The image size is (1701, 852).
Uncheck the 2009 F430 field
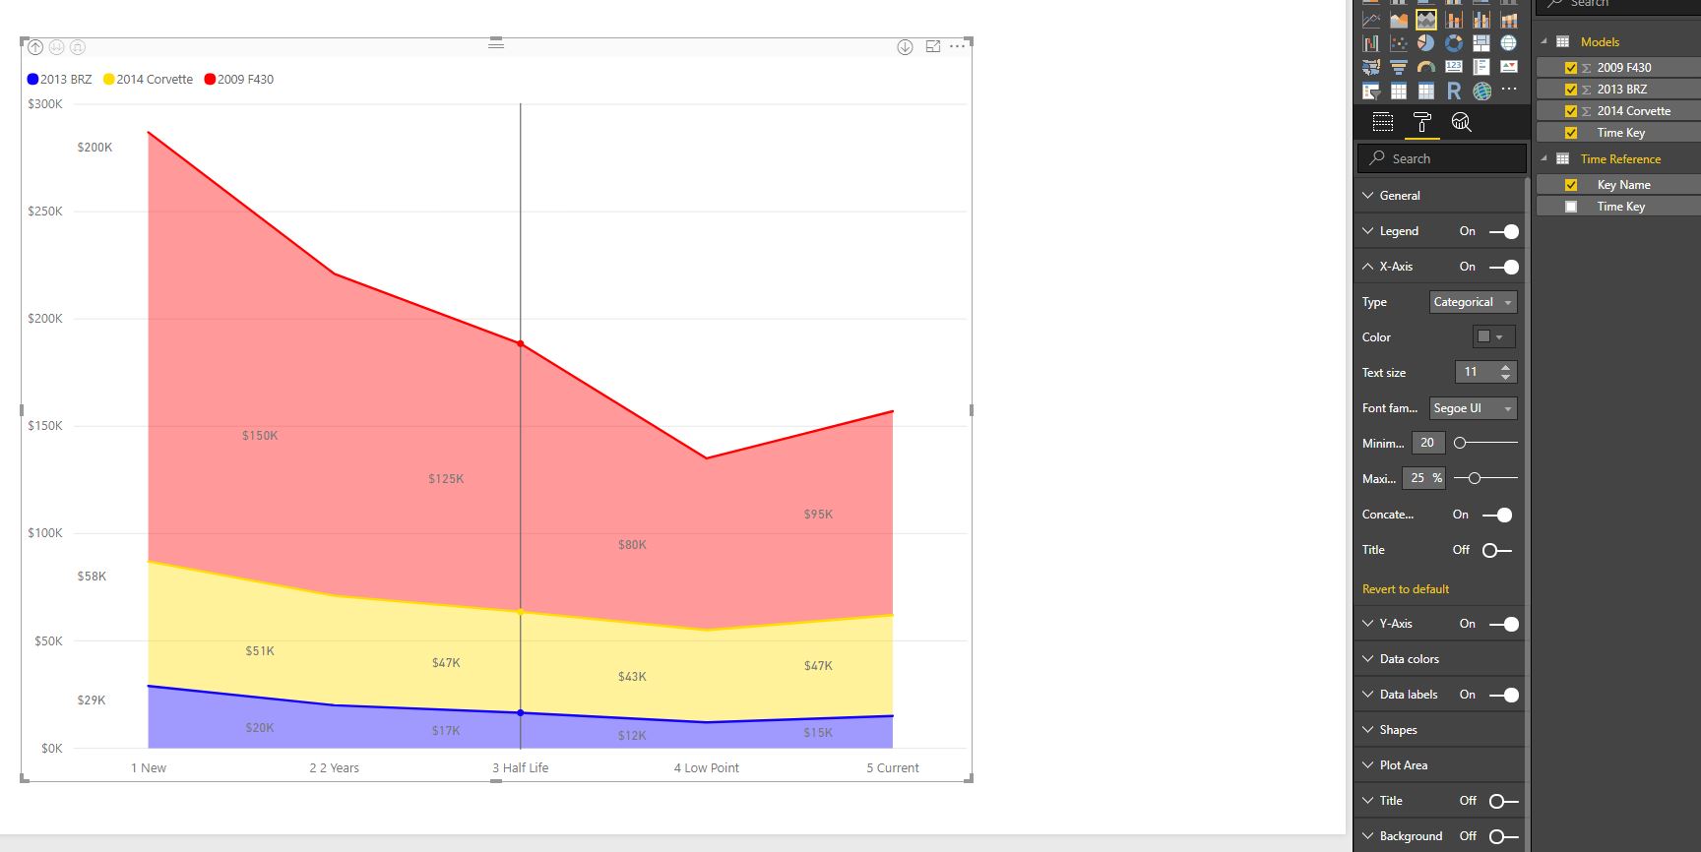tap(1571, 68)
